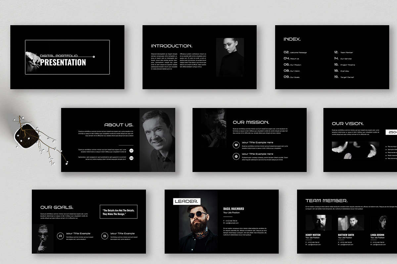Open index entry 12. Team Member

click(x=343, y=52)
